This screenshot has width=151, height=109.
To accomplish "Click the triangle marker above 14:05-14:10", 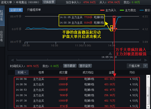I will coord(110,53).
